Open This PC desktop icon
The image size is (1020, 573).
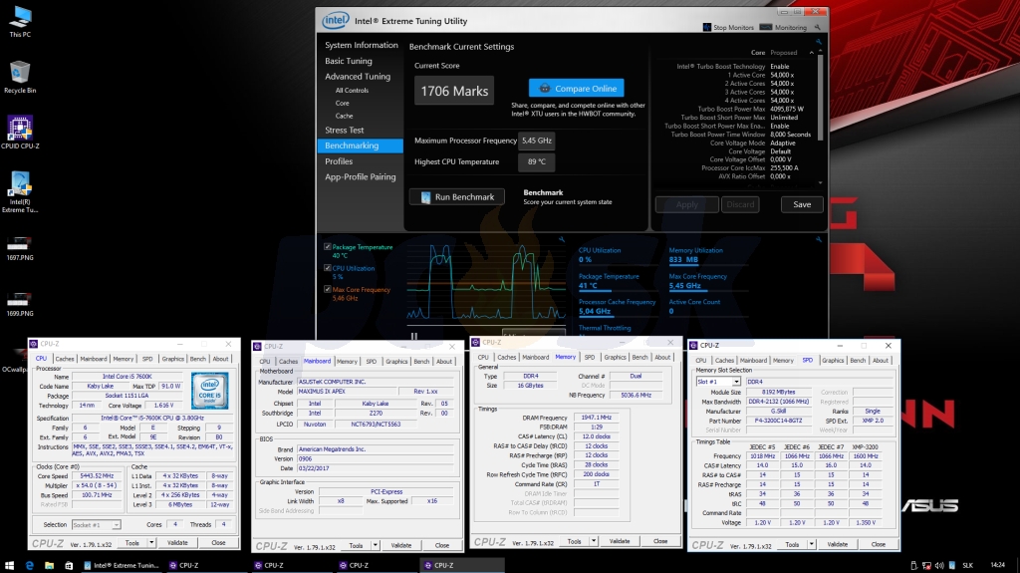tap(20, 21)
